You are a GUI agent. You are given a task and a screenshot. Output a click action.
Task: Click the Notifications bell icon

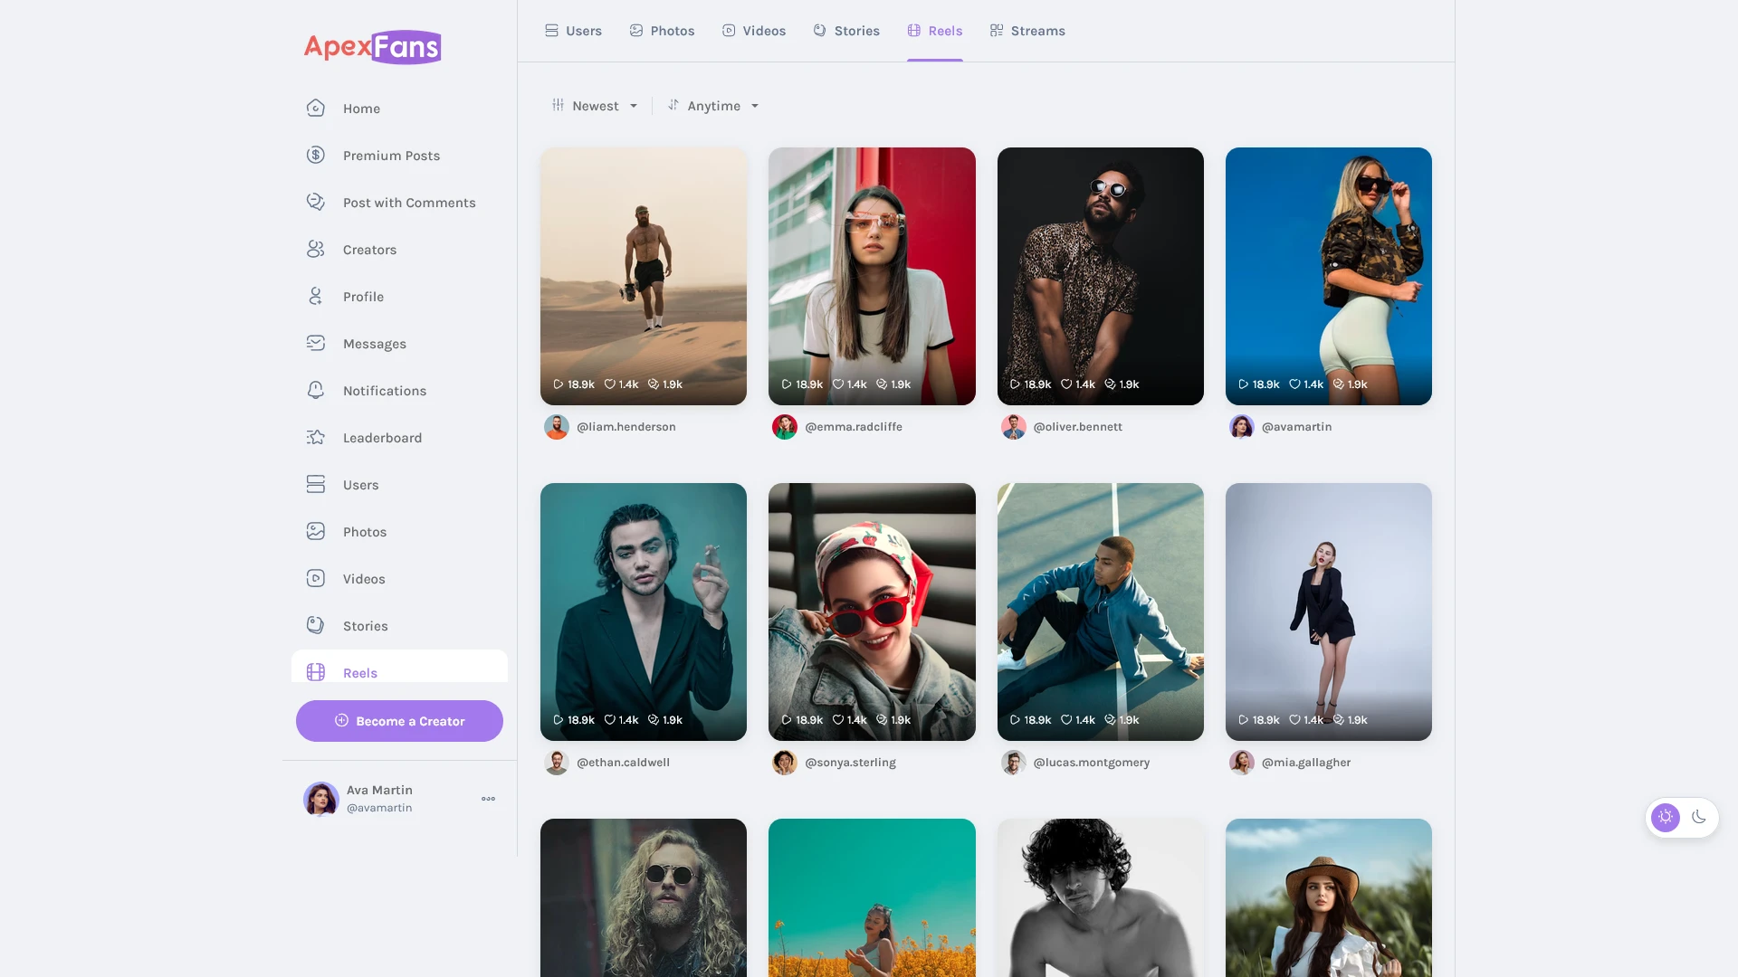point(315,391)
